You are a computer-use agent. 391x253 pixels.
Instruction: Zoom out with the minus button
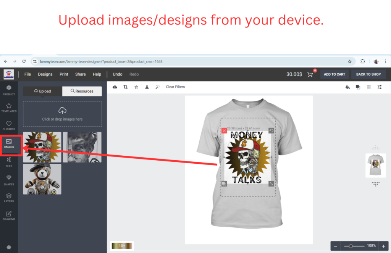click(336, 246)
